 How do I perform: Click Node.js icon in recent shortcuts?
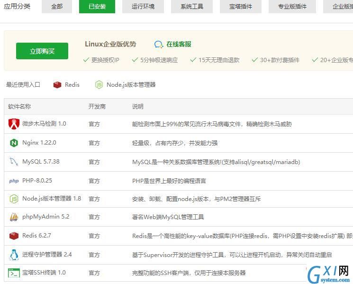99,85
